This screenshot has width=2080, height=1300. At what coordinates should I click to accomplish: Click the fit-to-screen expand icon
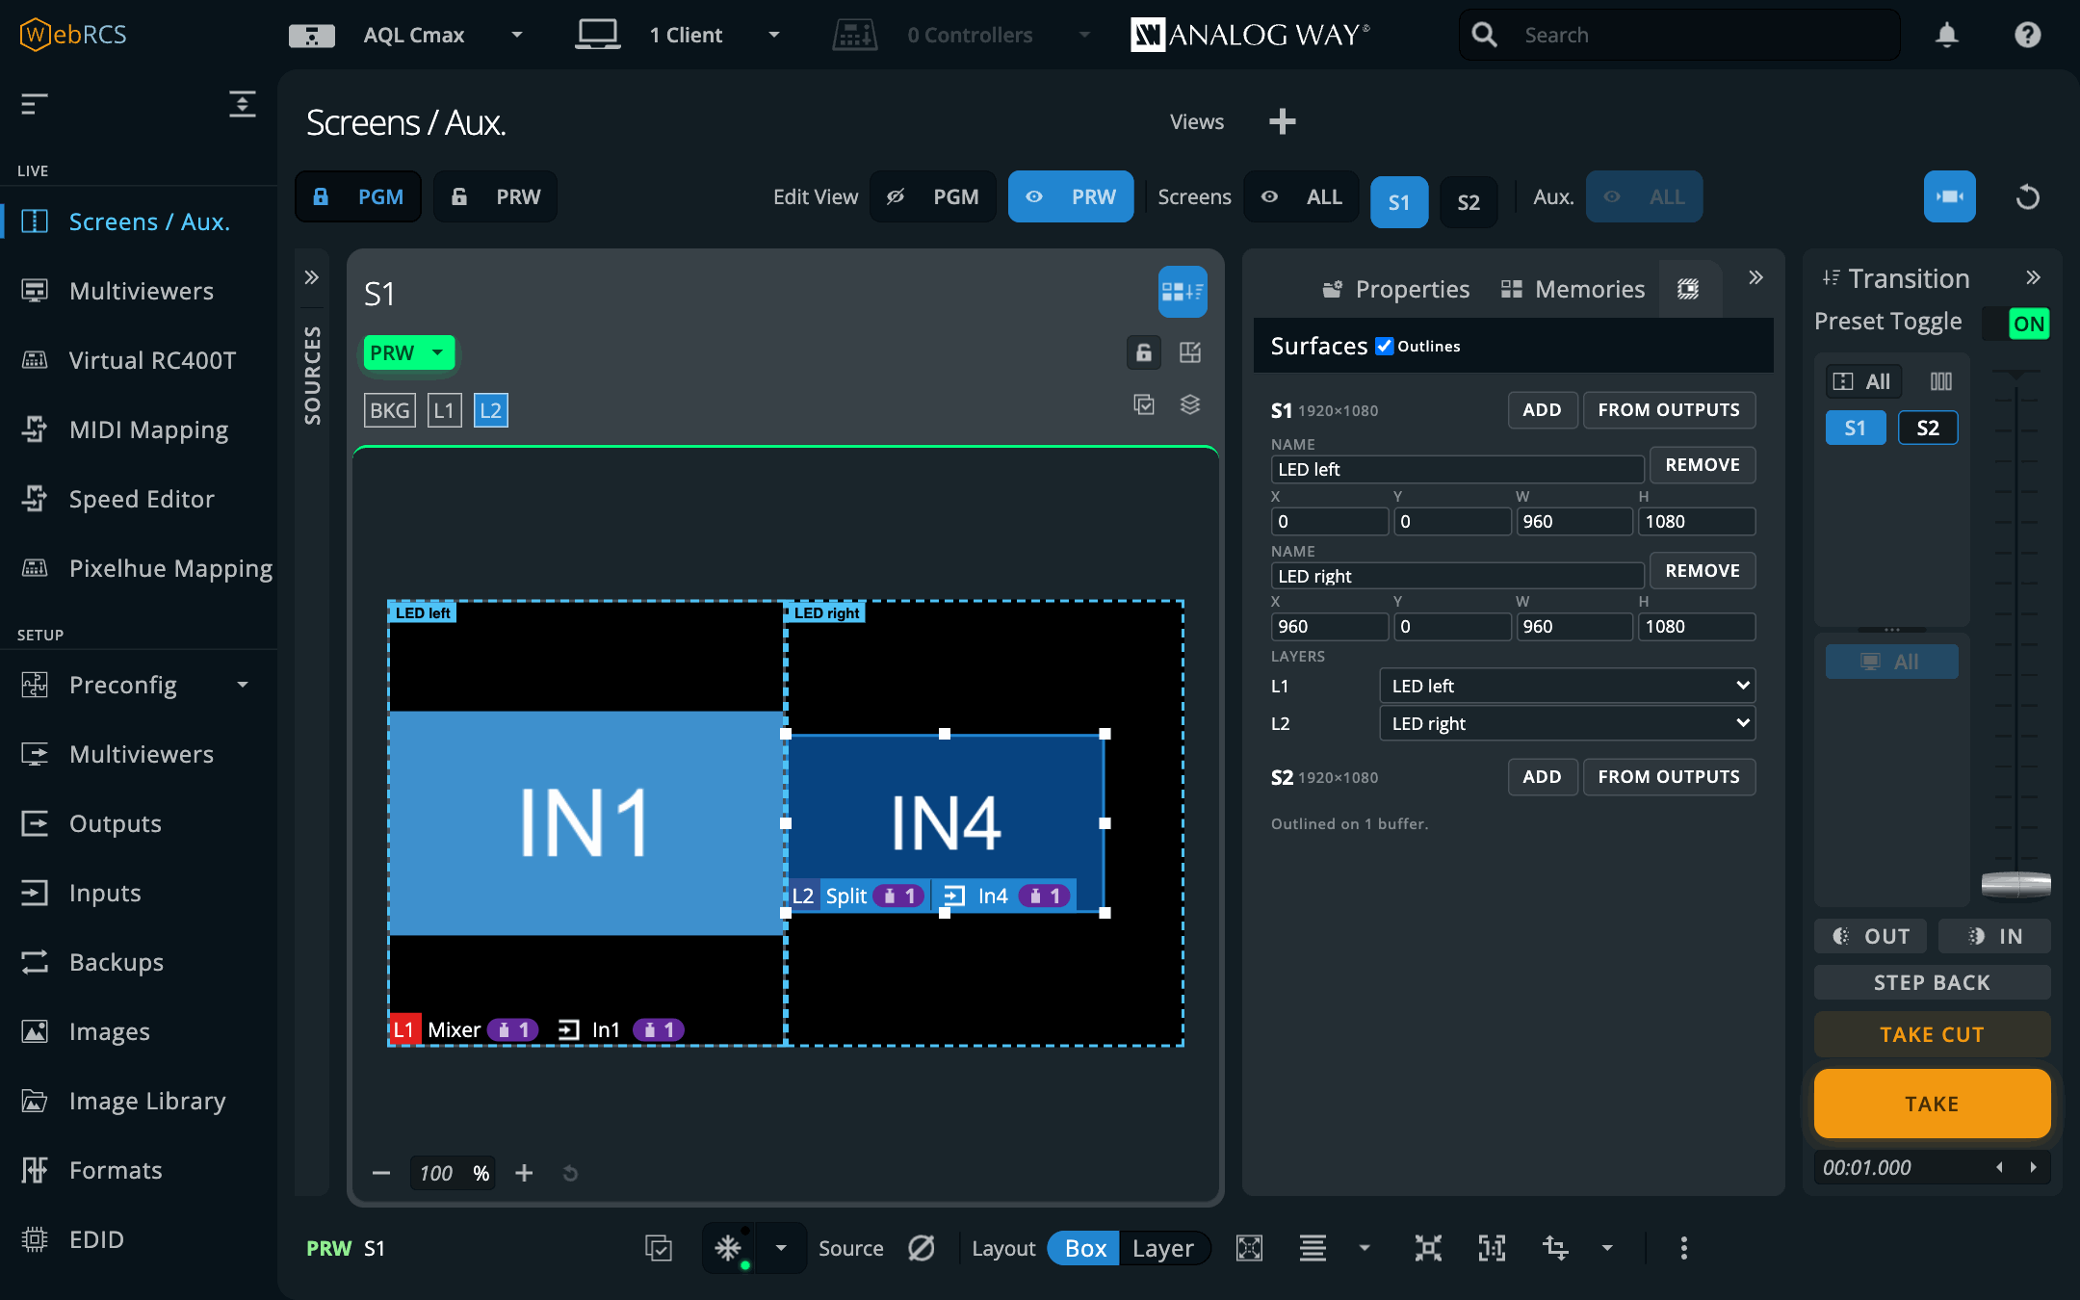coord(1249,1248)
